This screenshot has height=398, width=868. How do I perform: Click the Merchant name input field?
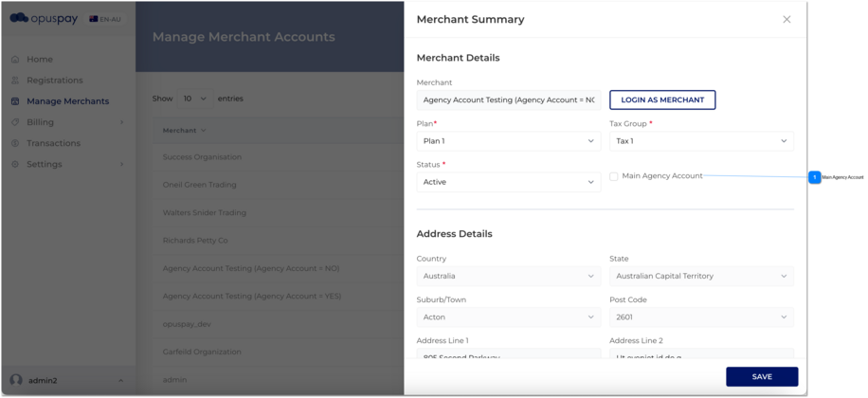click(x=508, y=100)
